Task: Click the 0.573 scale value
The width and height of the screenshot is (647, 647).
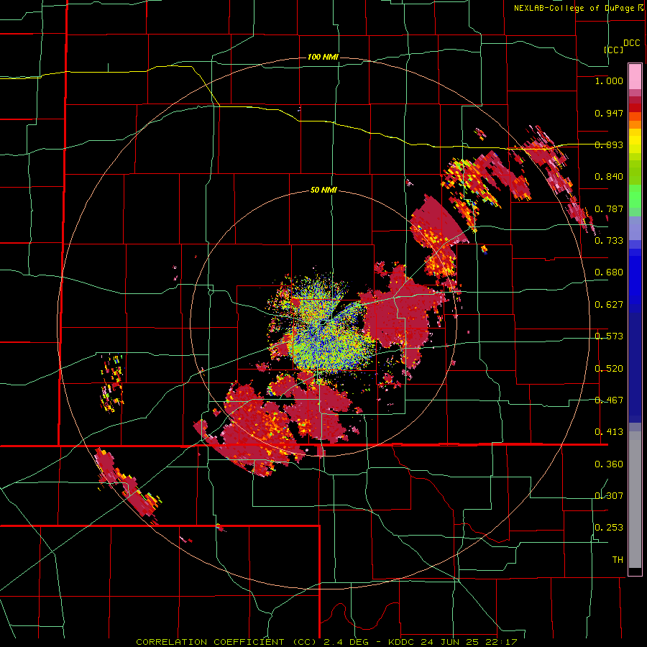Action: [x=609, y=336]
